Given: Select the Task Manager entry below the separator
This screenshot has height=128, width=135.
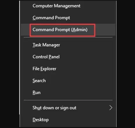Looking at the screenshot, I should click(68, 45).
